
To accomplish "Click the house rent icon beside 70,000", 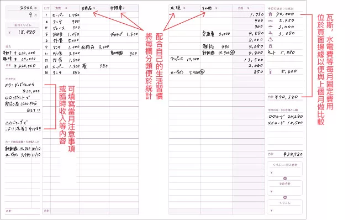I will click(x=271, y=14).
